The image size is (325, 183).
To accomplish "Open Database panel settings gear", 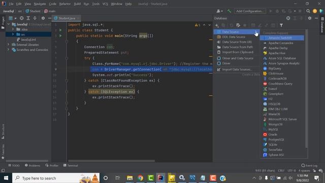I will coord(310,18).
